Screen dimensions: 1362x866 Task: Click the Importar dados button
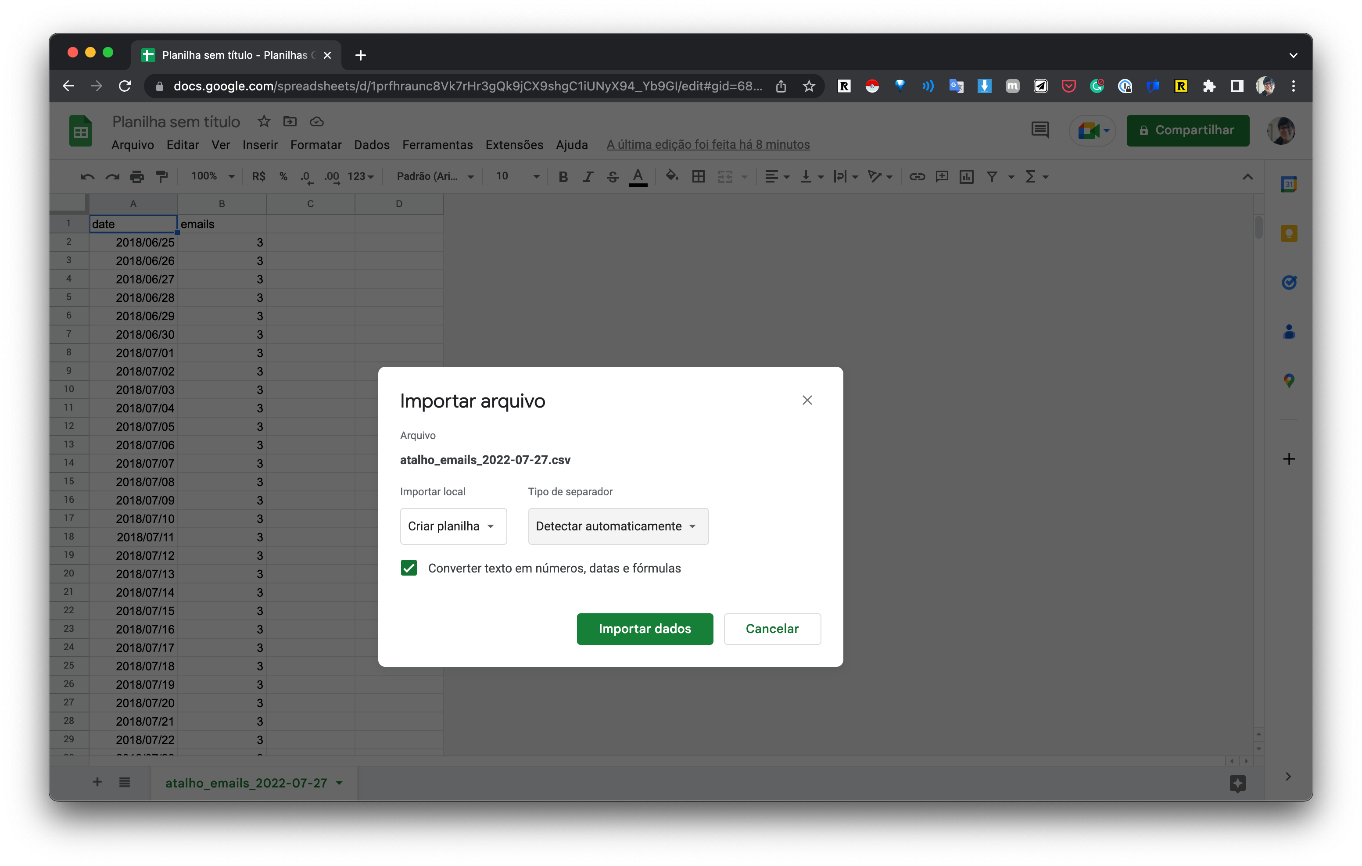[x=644, y=628]
